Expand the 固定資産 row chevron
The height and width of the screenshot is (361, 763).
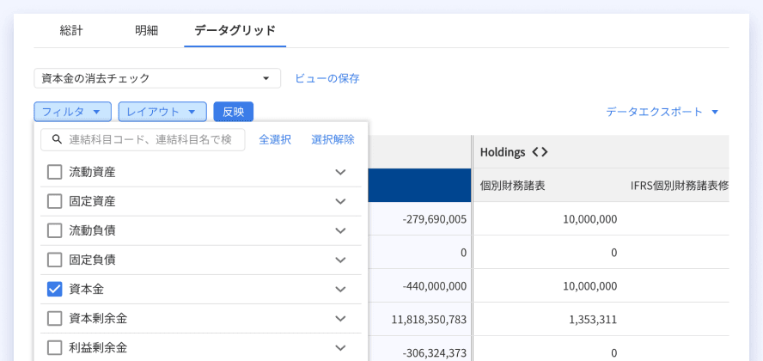click(x=340, y=201)
